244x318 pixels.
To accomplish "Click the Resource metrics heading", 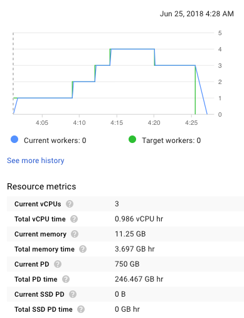I will coord(41,186).
